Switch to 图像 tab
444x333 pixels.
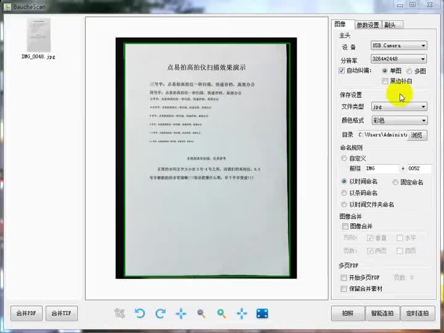[342, 24]
